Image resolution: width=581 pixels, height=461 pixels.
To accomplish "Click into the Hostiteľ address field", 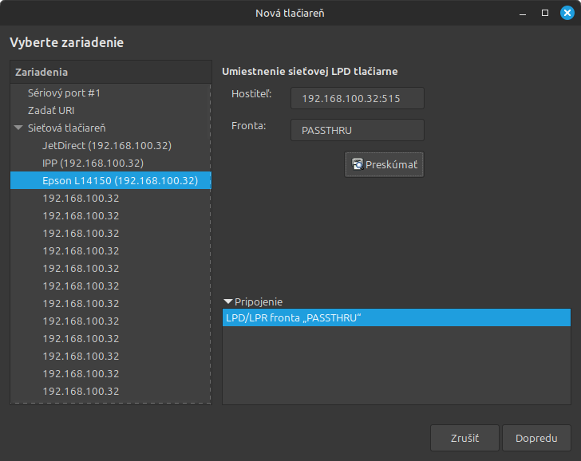I will [x=357, y=98].
